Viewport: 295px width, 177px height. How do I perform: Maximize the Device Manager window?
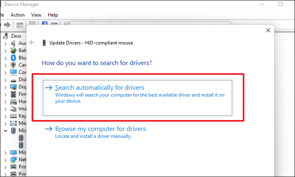pos(280,4)
